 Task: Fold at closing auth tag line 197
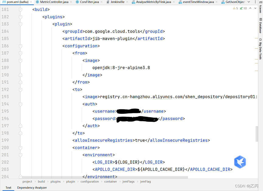(20, 126)
